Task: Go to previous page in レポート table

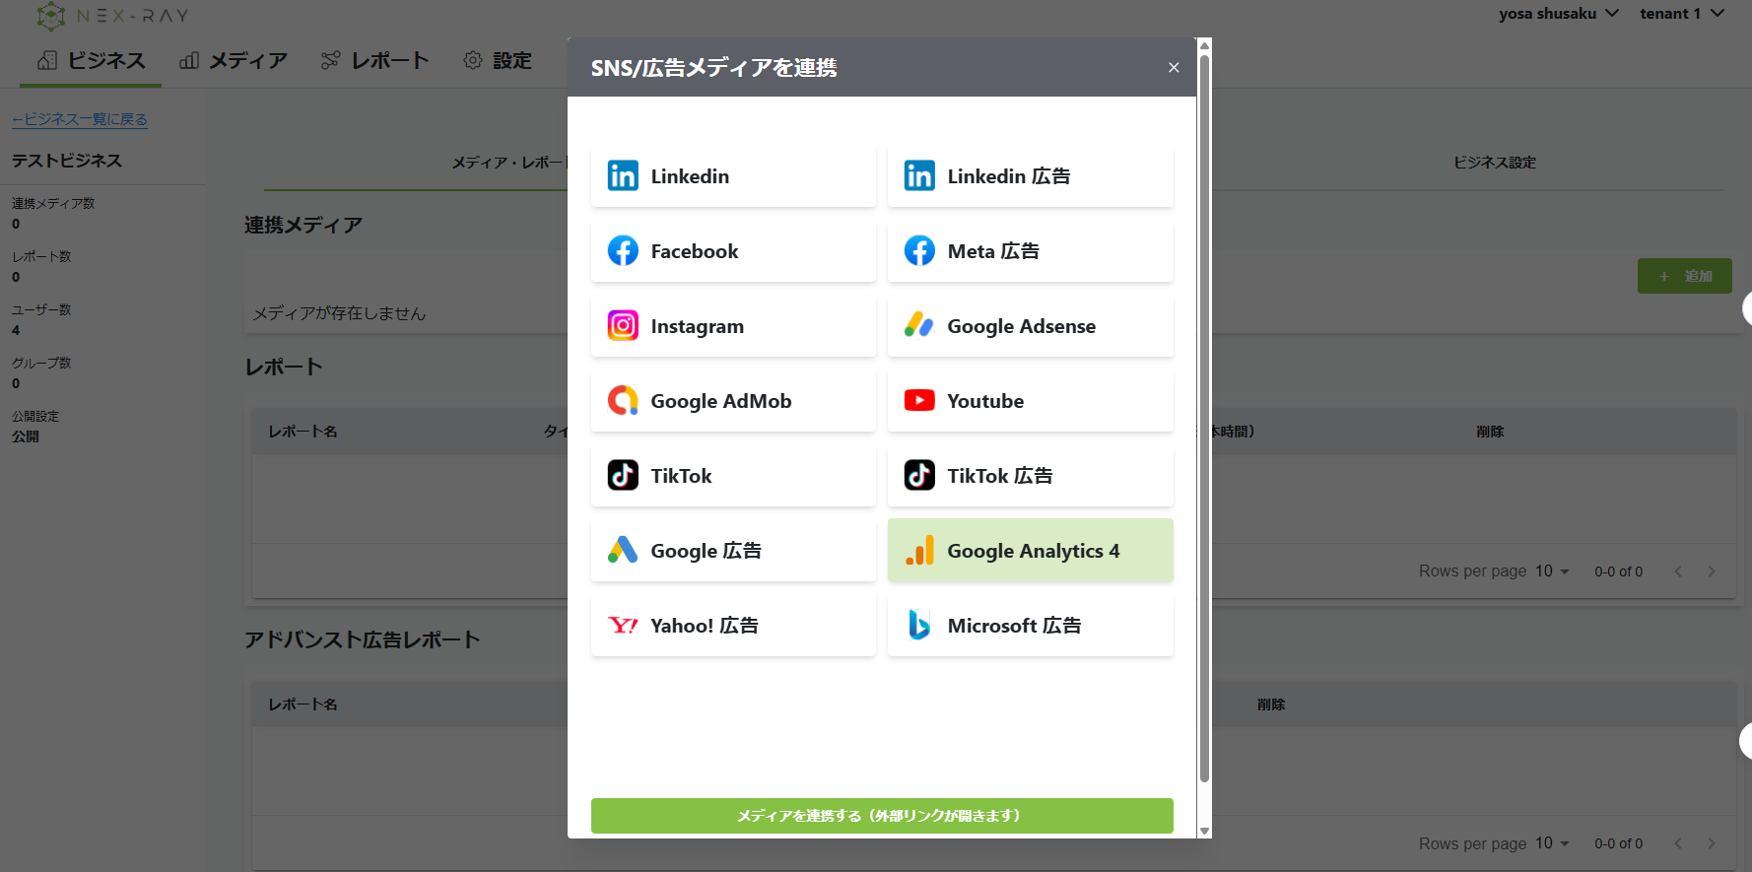Action: pos(1678,571)
